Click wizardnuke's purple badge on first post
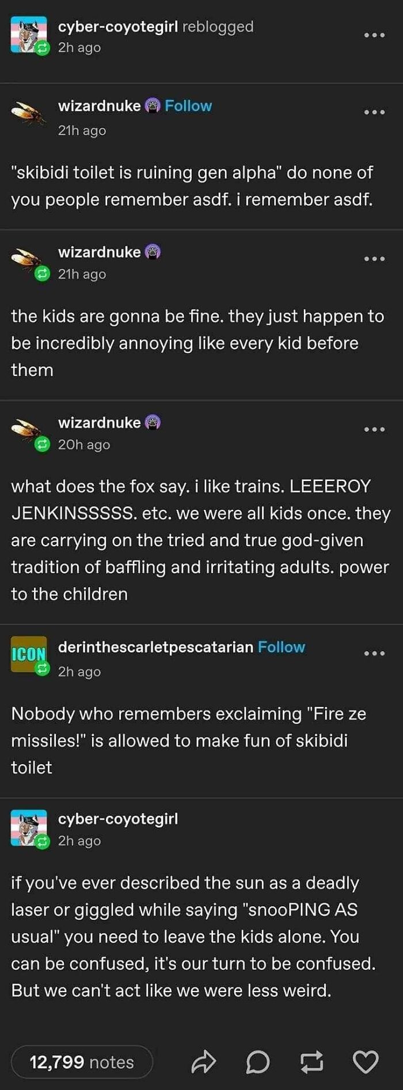403x1090 pixels. click(152, 106)
